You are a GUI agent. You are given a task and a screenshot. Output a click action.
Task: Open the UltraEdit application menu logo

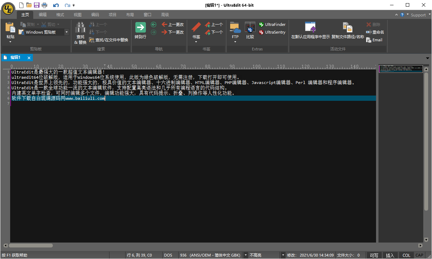click(x=8, y=8)
